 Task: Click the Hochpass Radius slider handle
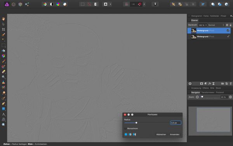pyautogui.click(x=136, y=123)
